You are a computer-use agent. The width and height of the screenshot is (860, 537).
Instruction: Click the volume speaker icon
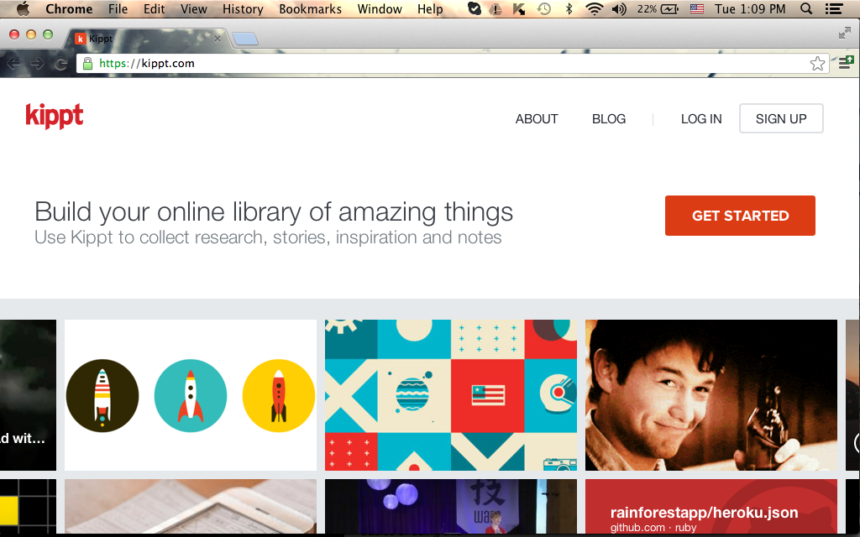(x=619, y=8)
